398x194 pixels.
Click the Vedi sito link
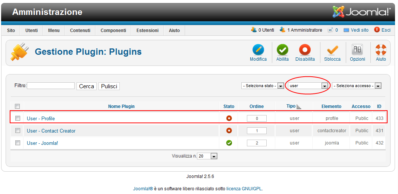(360, 30)
